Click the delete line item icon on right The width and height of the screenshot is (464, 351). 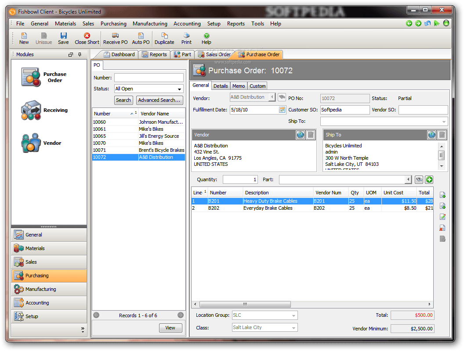(442, 228)
